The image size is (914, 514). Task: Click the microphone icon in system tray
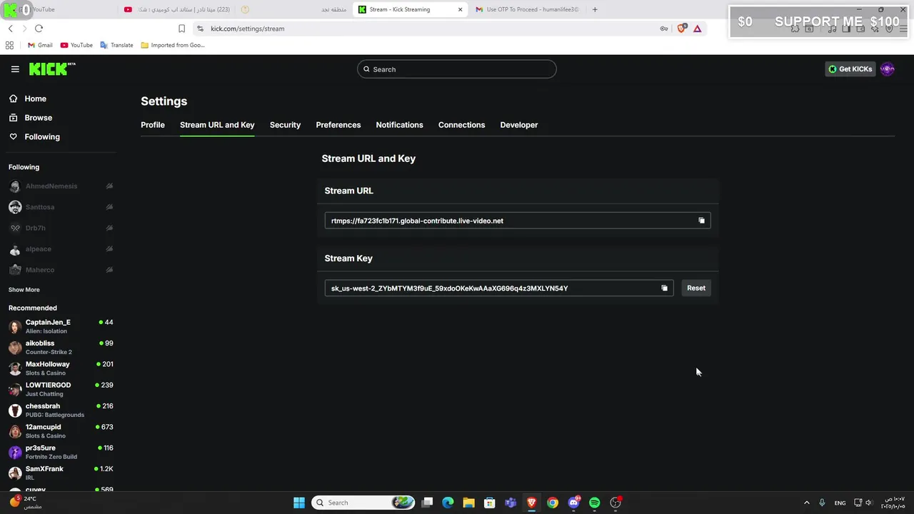click(822, 503)
